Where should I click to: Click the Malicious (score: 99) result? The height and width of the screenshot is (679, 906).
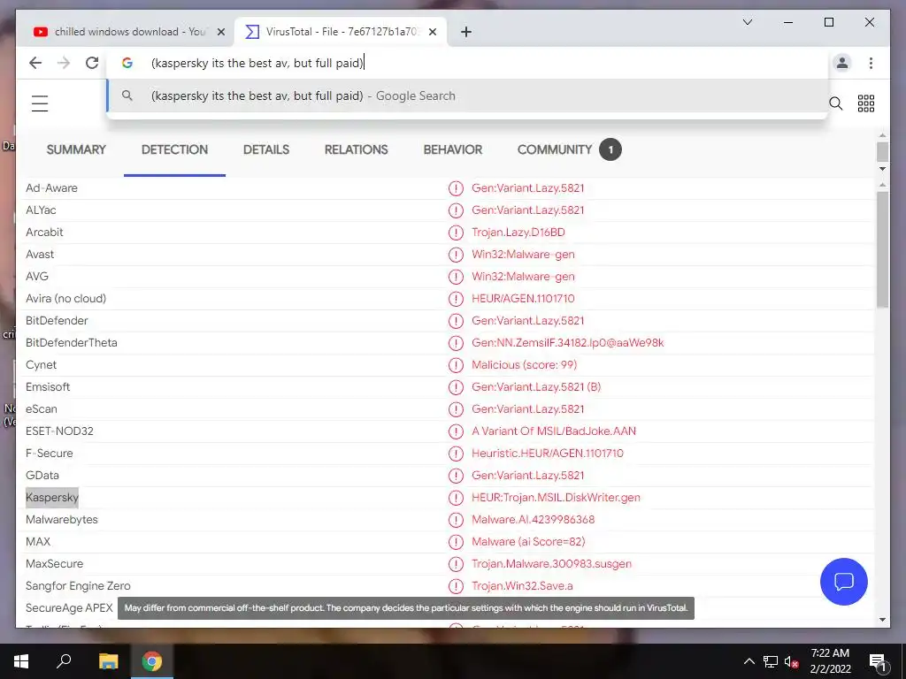pos(524,365)
